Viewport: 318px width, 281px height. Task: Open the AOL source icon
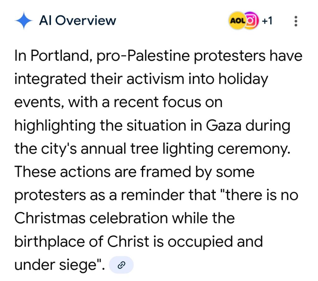(x=236, y=21)
